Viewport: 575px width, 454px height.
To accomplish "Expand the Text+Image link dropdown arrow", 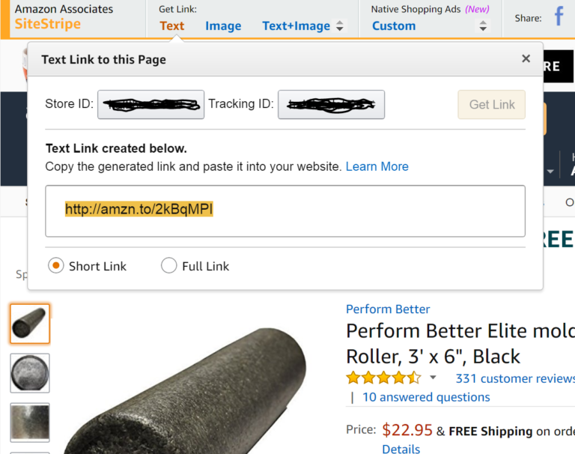I will tap(340, 26).
